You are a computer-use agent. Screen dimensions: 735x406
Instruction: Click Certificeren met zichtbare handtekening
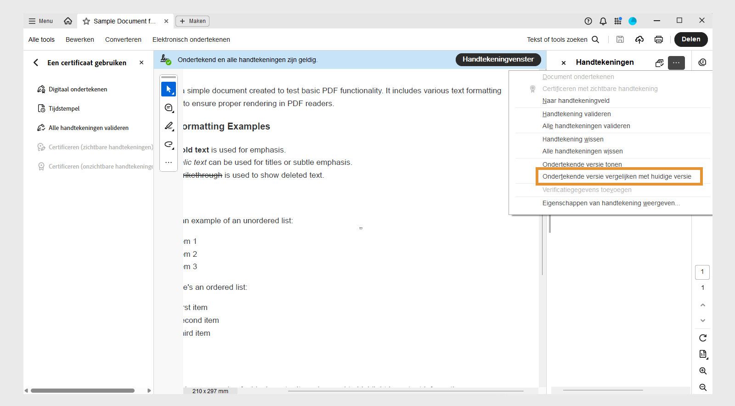[x=600, y=89]
